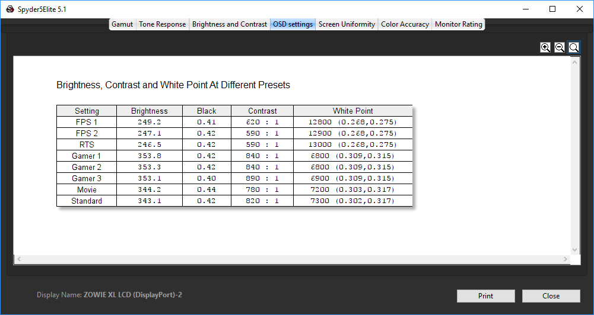Click the FPS 2 row label

point(87,133)
